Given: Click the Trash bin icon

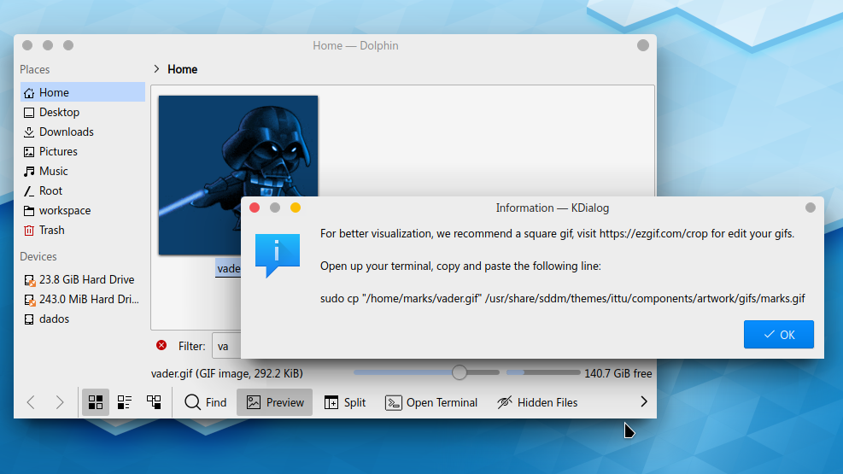Looking at the screenshot, I should 29,231.
